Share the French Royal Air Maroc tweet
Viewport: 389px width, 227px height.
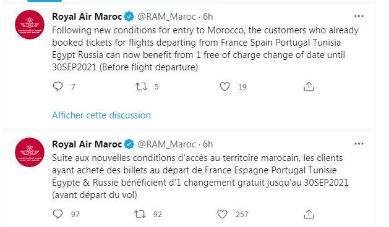(309, 214)
